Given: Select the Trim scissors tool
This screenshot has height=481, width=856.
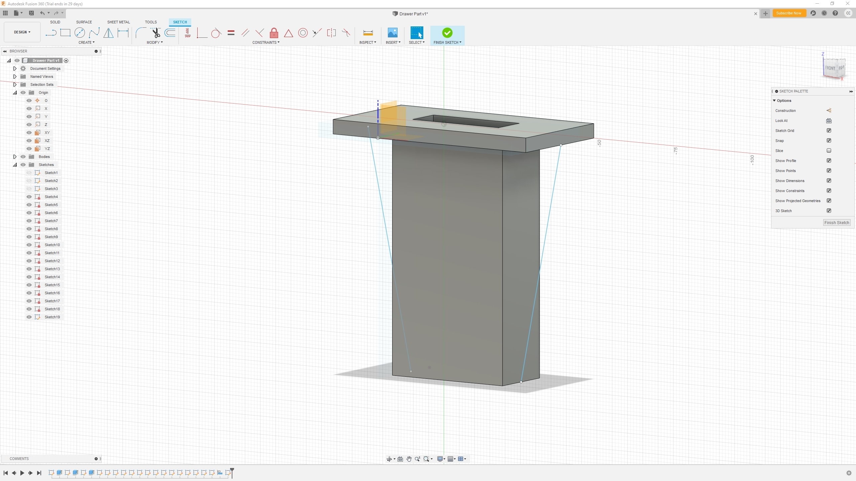Looking at the screenshot, I should (x=155, y=33).
